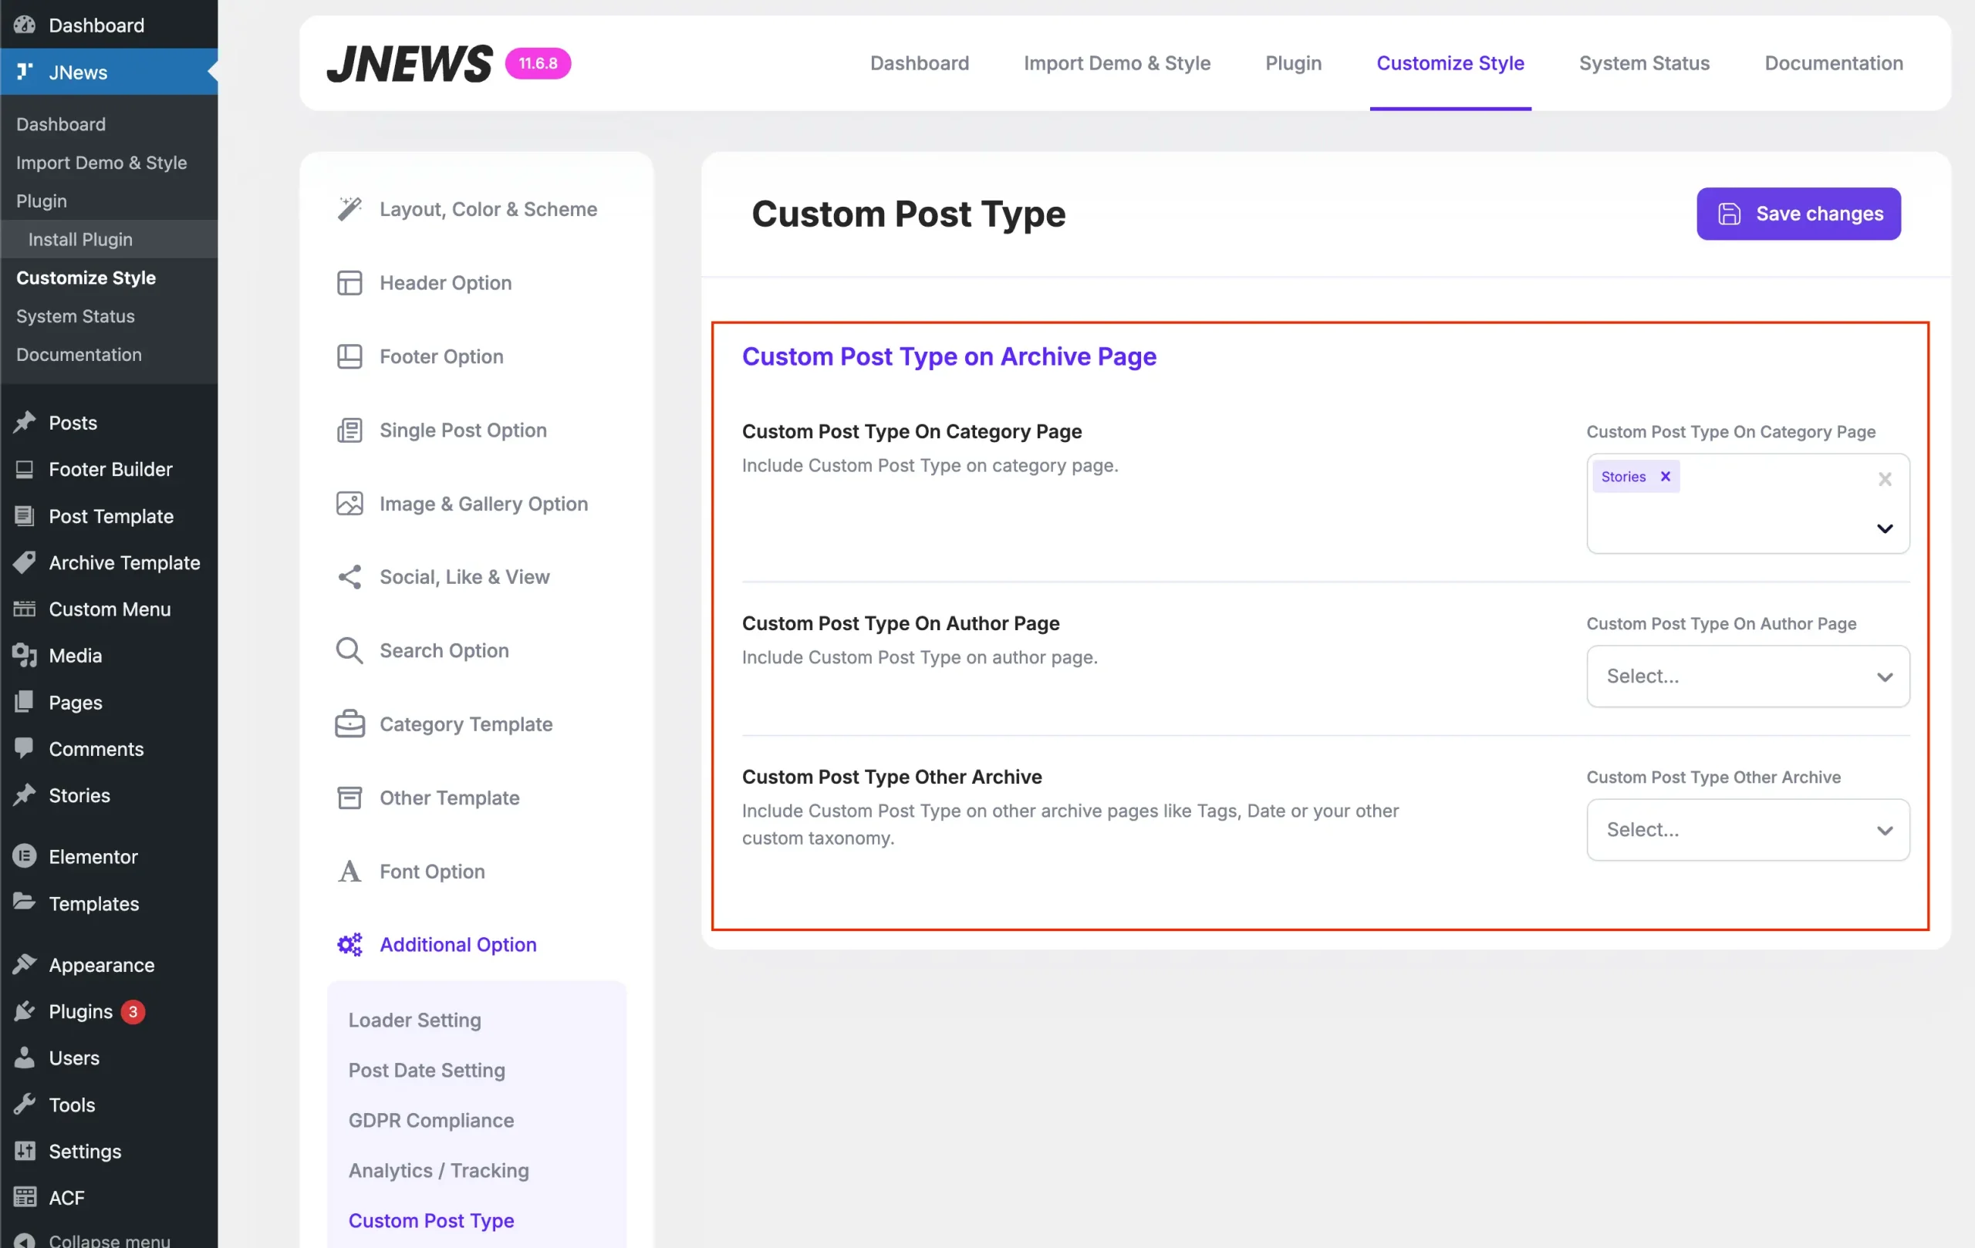Open Plugins in WordPress sidebar

tap(80, 1012)
